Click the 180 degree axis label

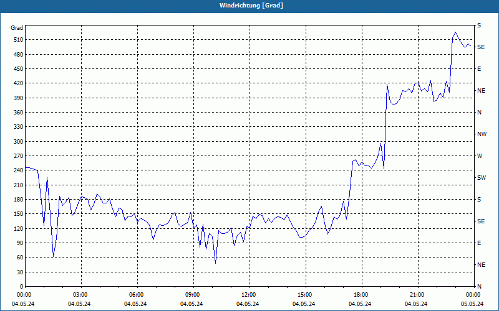point(18,200)
